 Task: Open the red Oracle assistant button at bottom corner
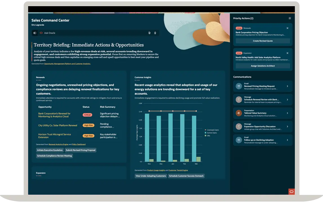pyautogui.click(x=291, y=192)
